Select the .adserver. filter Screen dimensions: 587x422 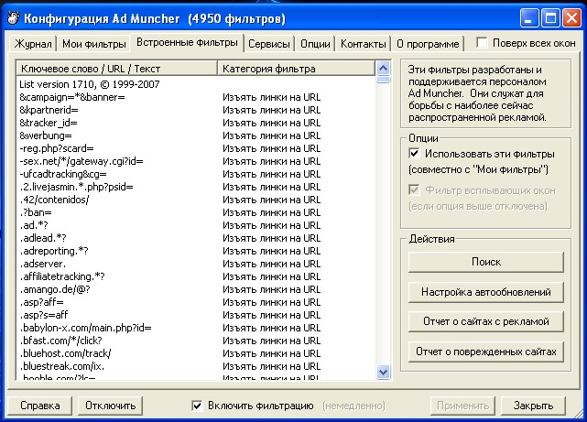click(x=196, y=264)
